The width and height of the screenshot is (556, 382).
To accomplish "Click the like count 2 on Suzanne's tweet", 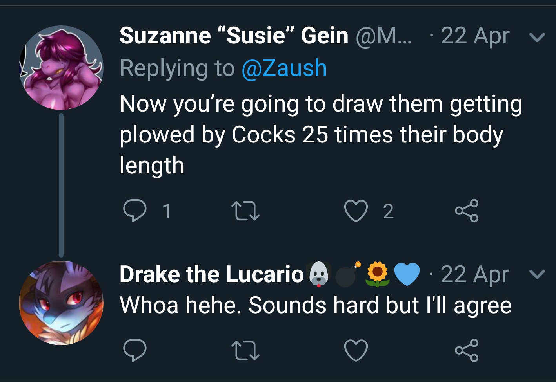I will pyautogui.click(x=388, y=211).
